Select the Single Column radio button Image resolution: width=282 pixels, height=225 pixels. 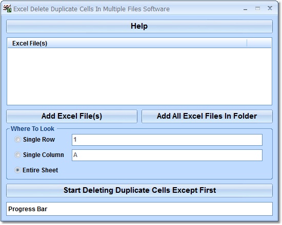point(17,154)
